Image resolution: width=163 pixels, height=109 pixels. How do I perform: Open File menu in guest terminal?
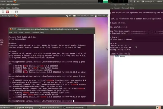point(11,32)
